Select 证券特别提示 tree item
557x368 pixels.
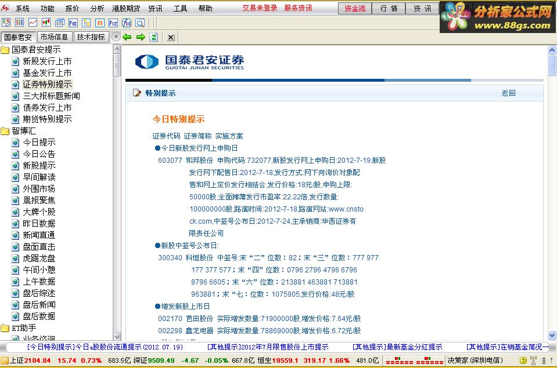click(47, 85)
